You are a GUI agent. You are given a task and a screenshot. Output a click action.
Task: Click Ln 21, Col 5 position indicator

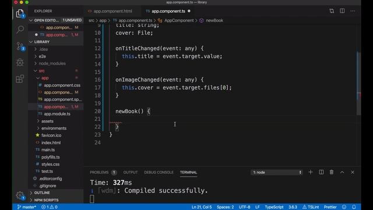pos(202,207)
